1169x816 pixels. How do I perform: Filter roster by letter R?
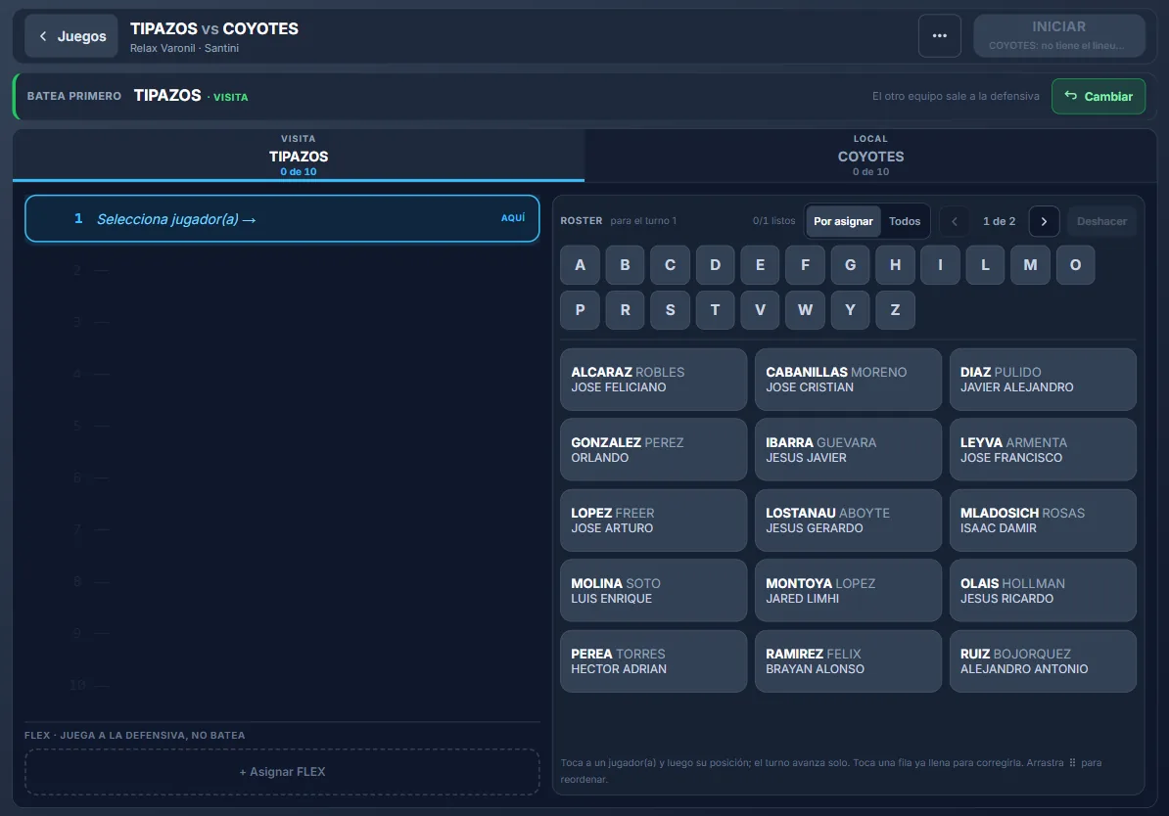tap(625, 310)
